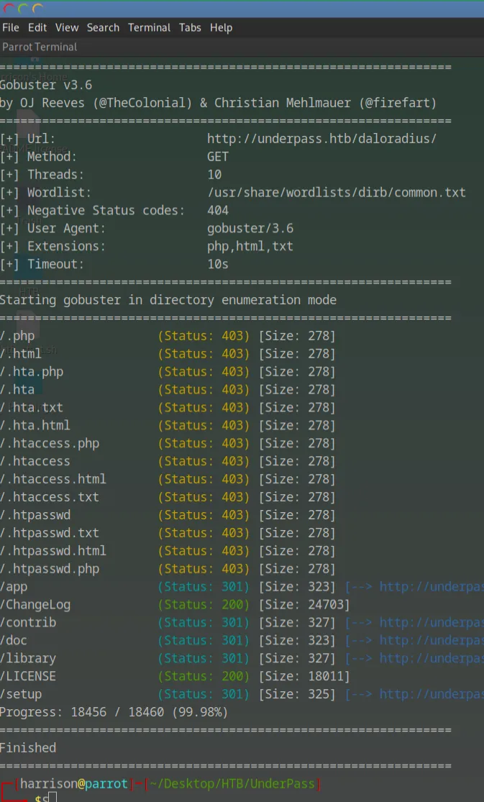Click the redirect URL on the /contrib row
The image size is (484, 802).
point(431,623)
